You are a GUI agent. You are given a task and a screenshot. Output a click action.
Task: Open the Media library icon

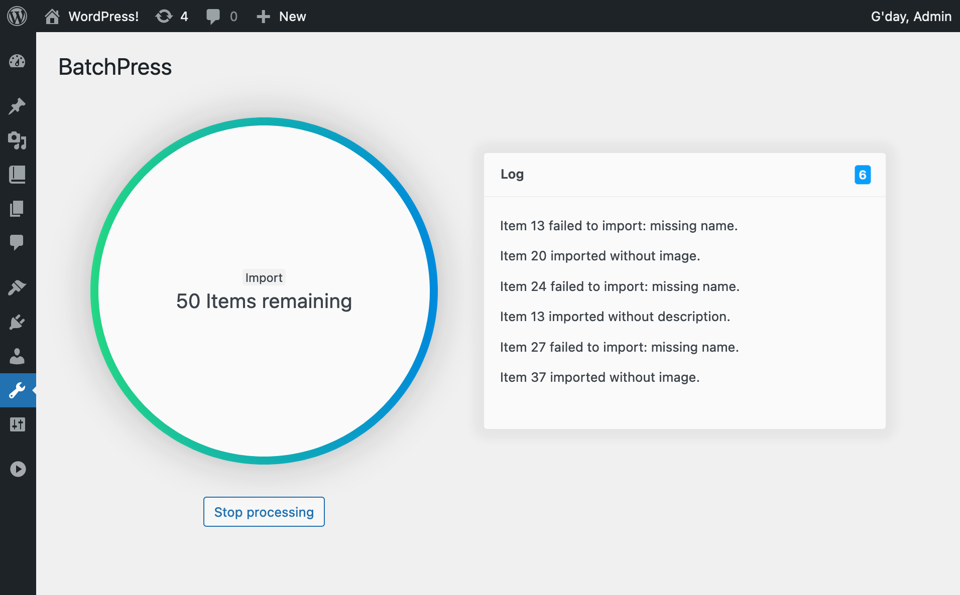tap(17, 140)
